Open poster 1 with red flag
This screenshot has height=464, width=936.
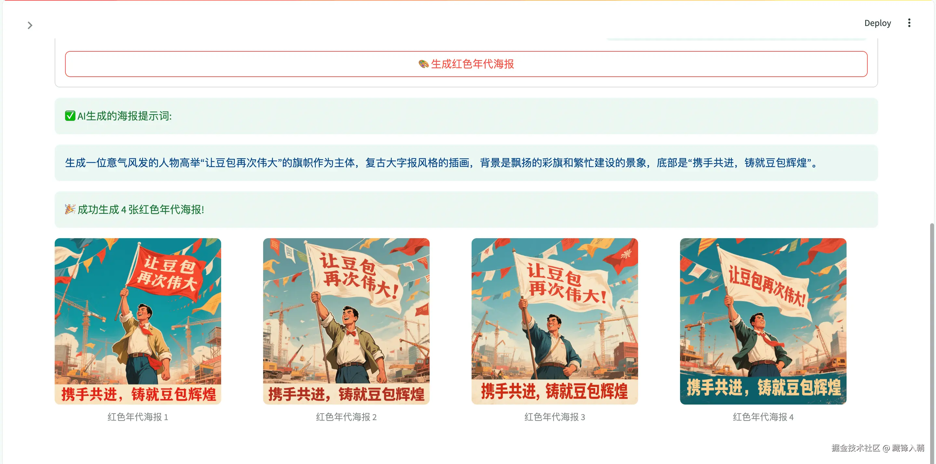click(x=138, y=321)
